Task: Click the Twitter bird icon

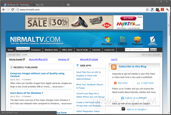Action: (x=123, y=98)
